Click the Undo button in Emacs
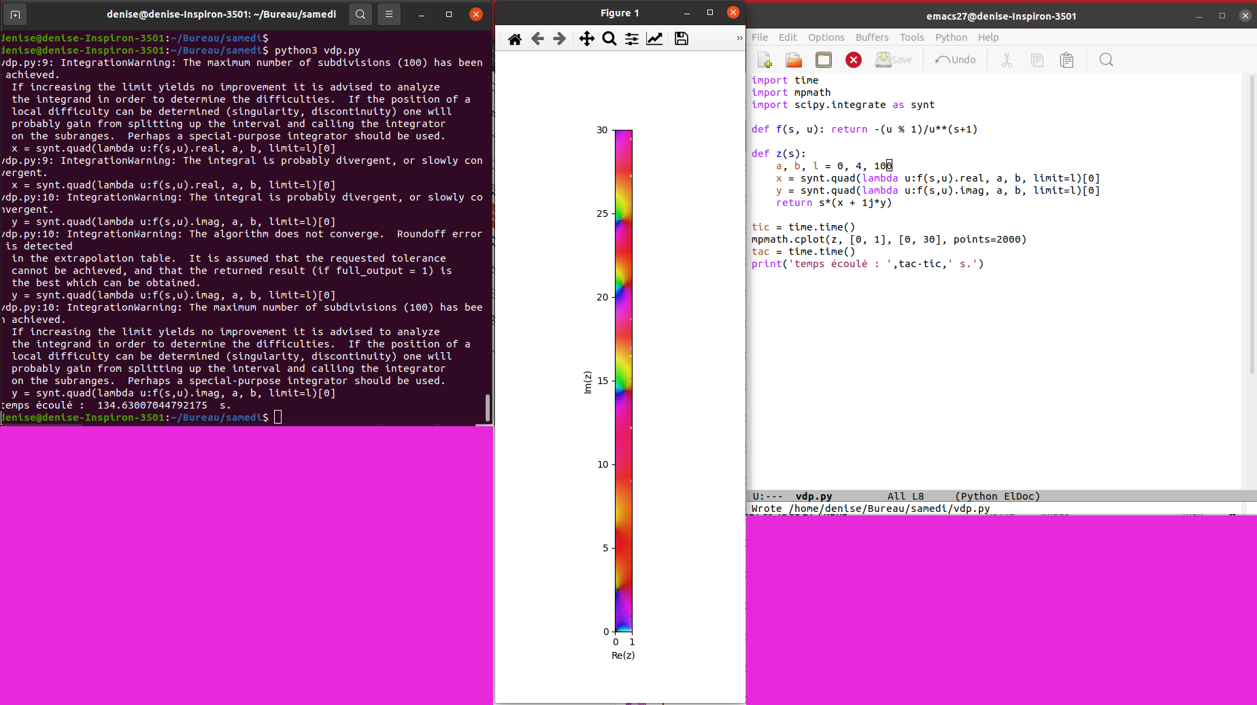This screenshot has height=705, width=1257. pyautogui.click(x=955, y=60)
